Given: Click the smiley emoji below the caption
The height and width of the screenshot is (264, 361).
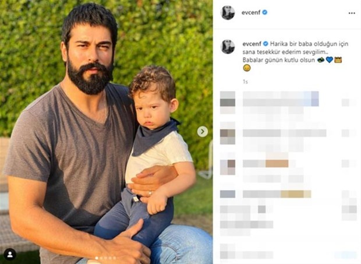Looking at the screenshot, I should [x=247, y=68].
